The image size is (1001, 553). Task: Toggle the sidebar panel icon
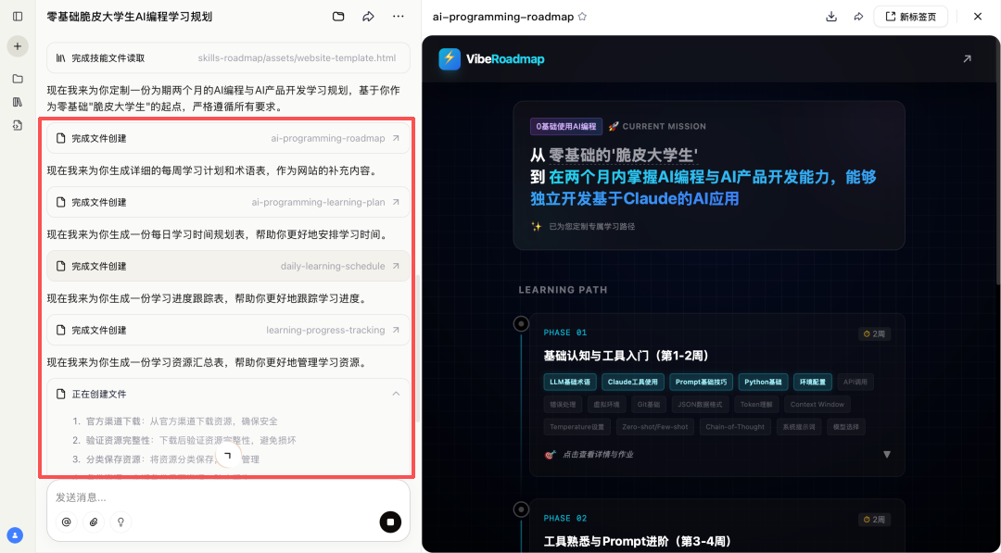point(18,17)
